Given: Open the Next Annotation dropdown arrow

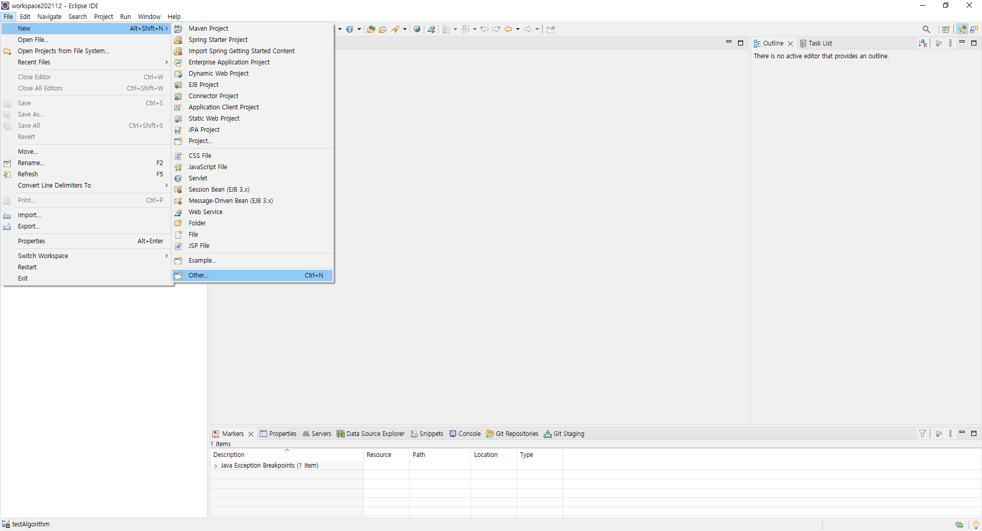Looking at the screenshot, I should pos(455,29).
